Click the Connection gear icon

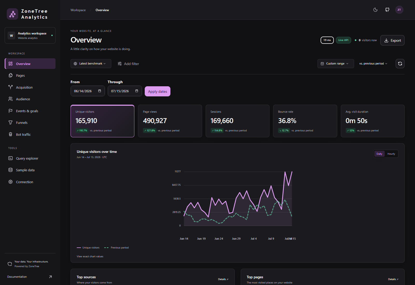pyautogui.click(x=11, y=182)
